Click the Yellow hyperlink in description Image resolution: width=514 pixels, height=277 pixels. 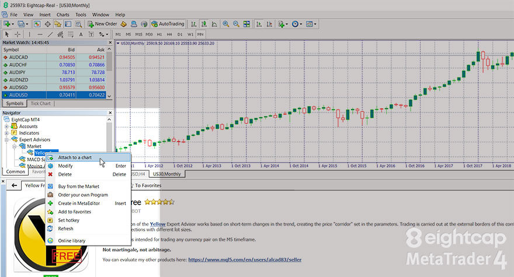(x=158, y=225)
